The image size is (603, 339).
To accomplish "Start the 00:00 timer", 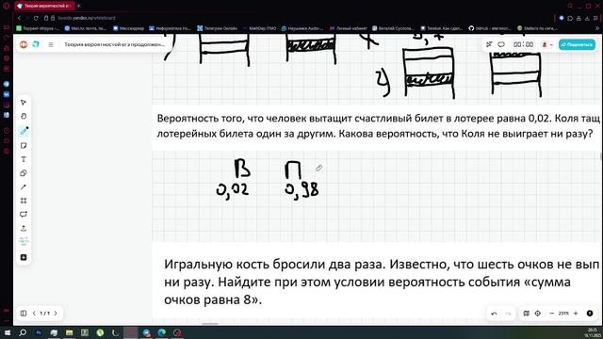I will (524, 44).
